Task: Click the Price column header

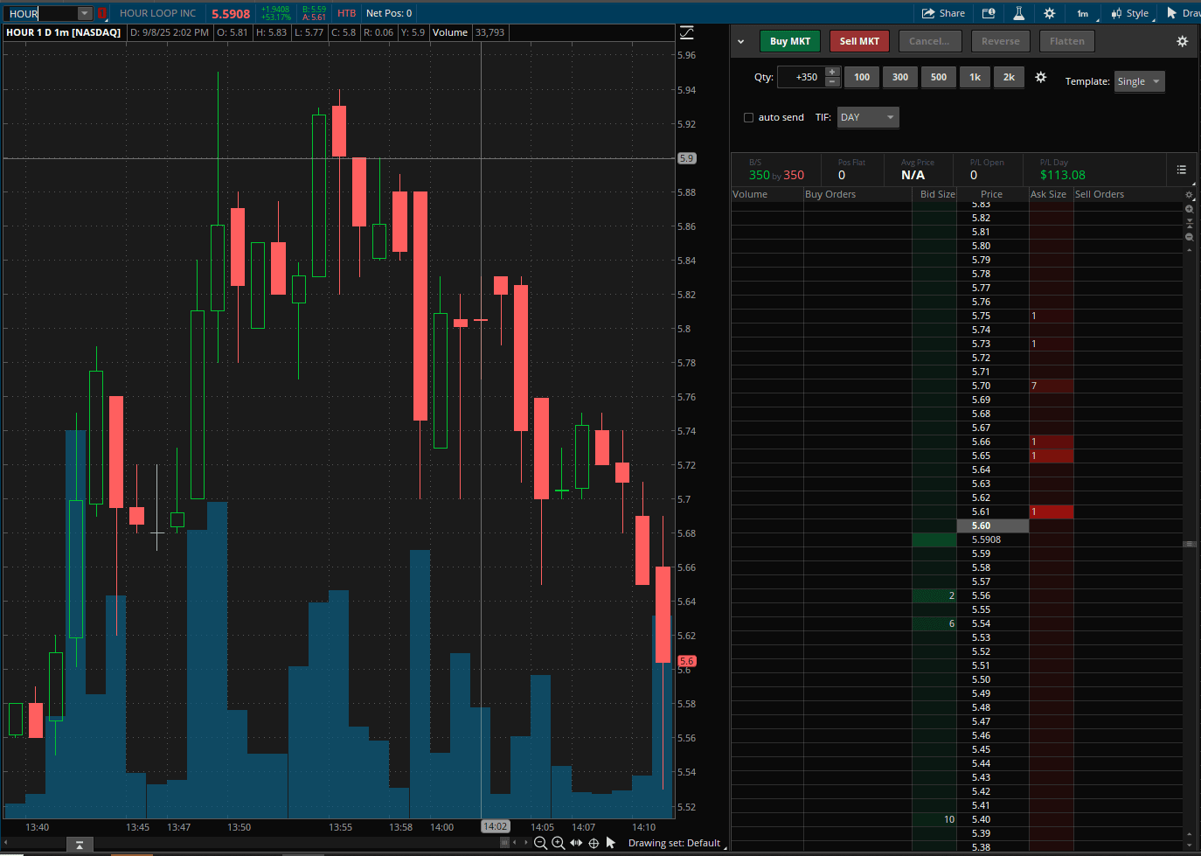Action: pyautogui.click(x=992, y=194)
